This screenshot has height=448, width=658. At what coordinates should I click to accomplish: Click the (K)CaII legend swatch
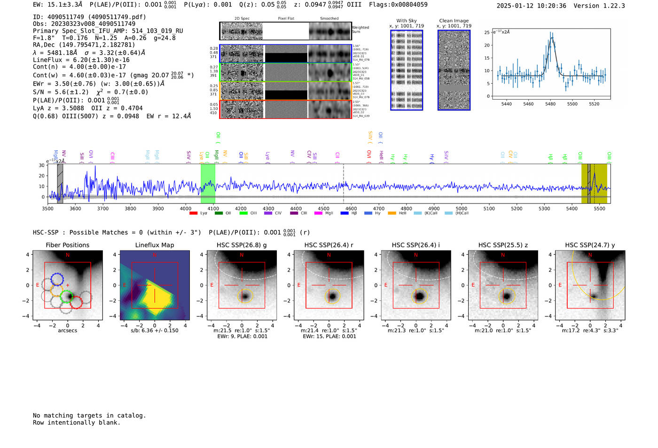418,213
